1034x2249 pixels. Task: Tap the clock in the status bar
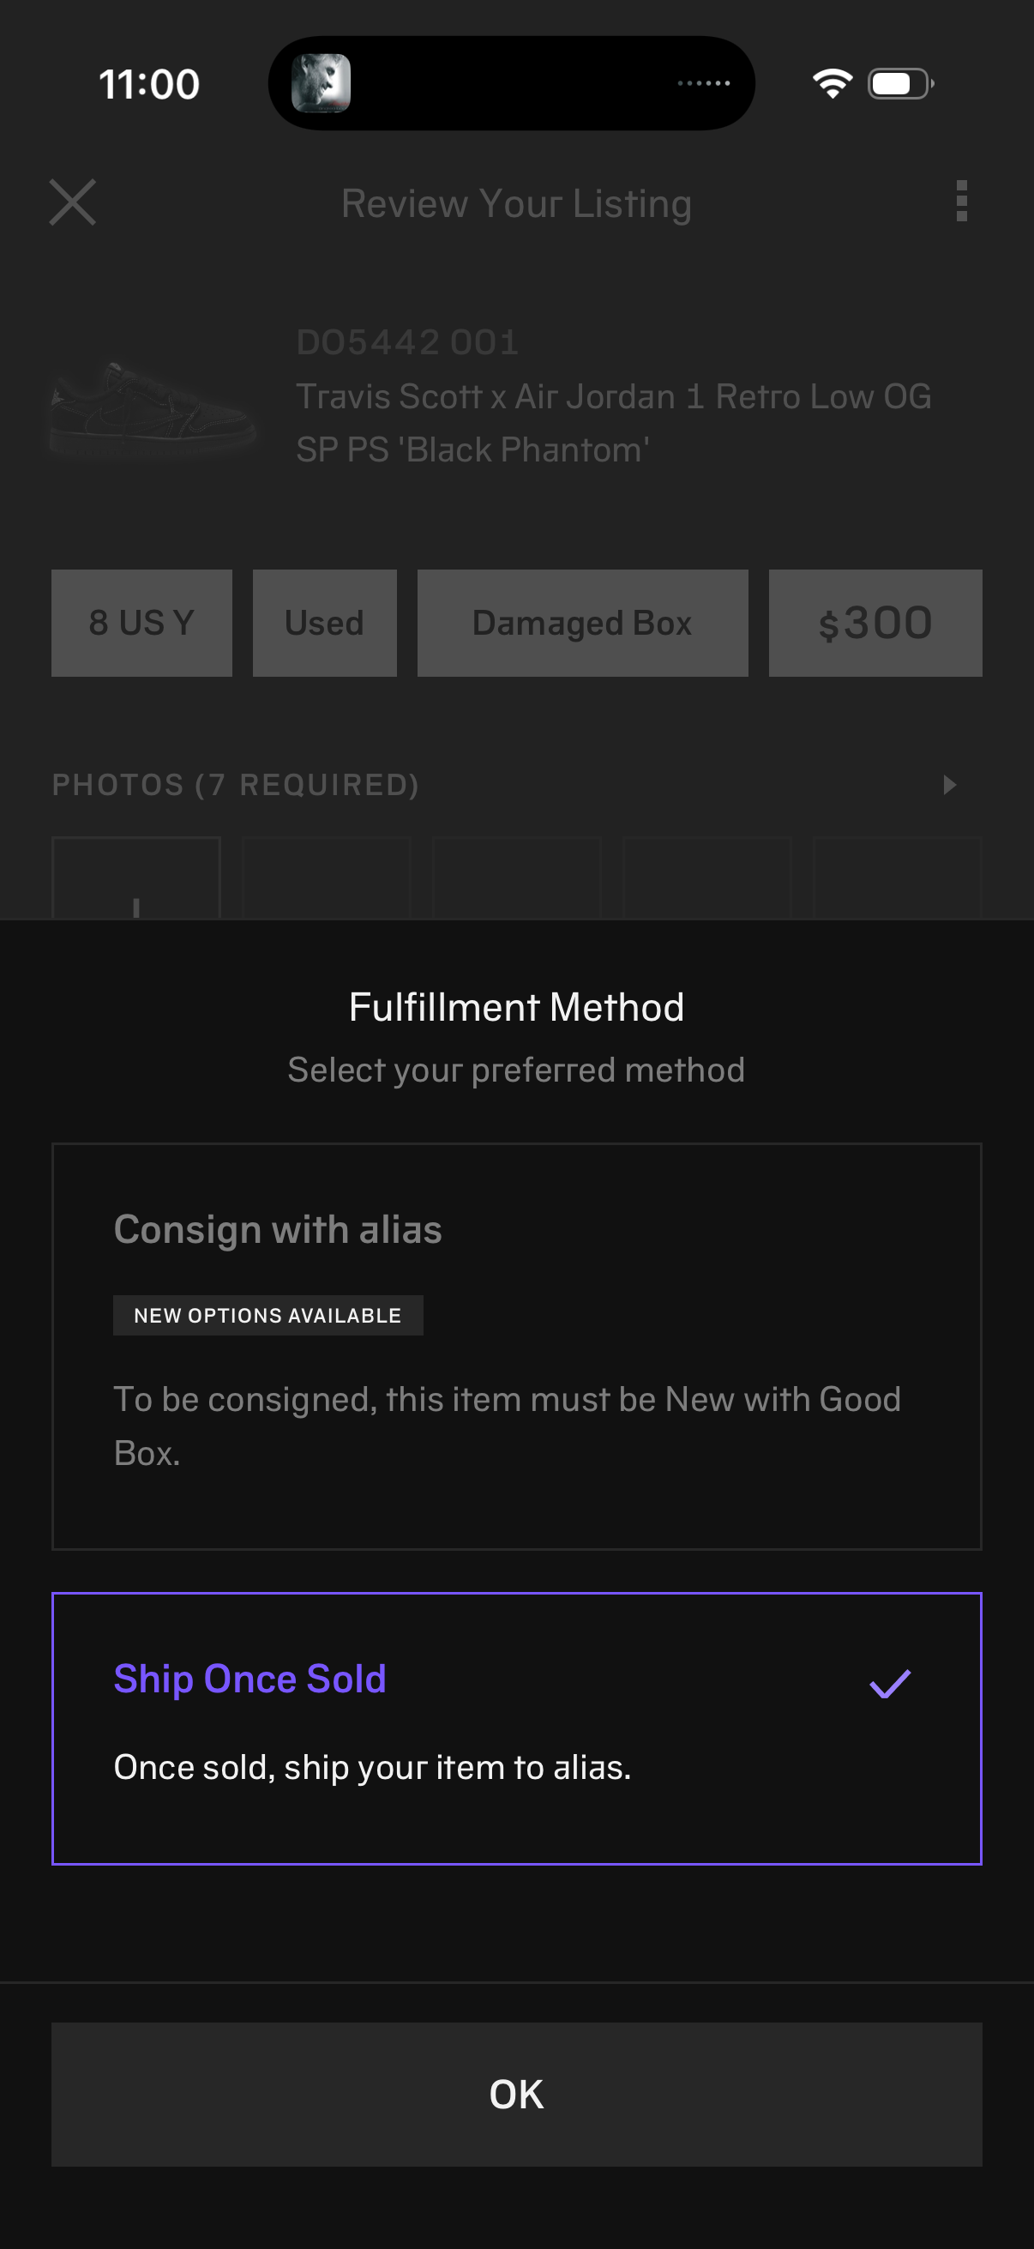148,82
